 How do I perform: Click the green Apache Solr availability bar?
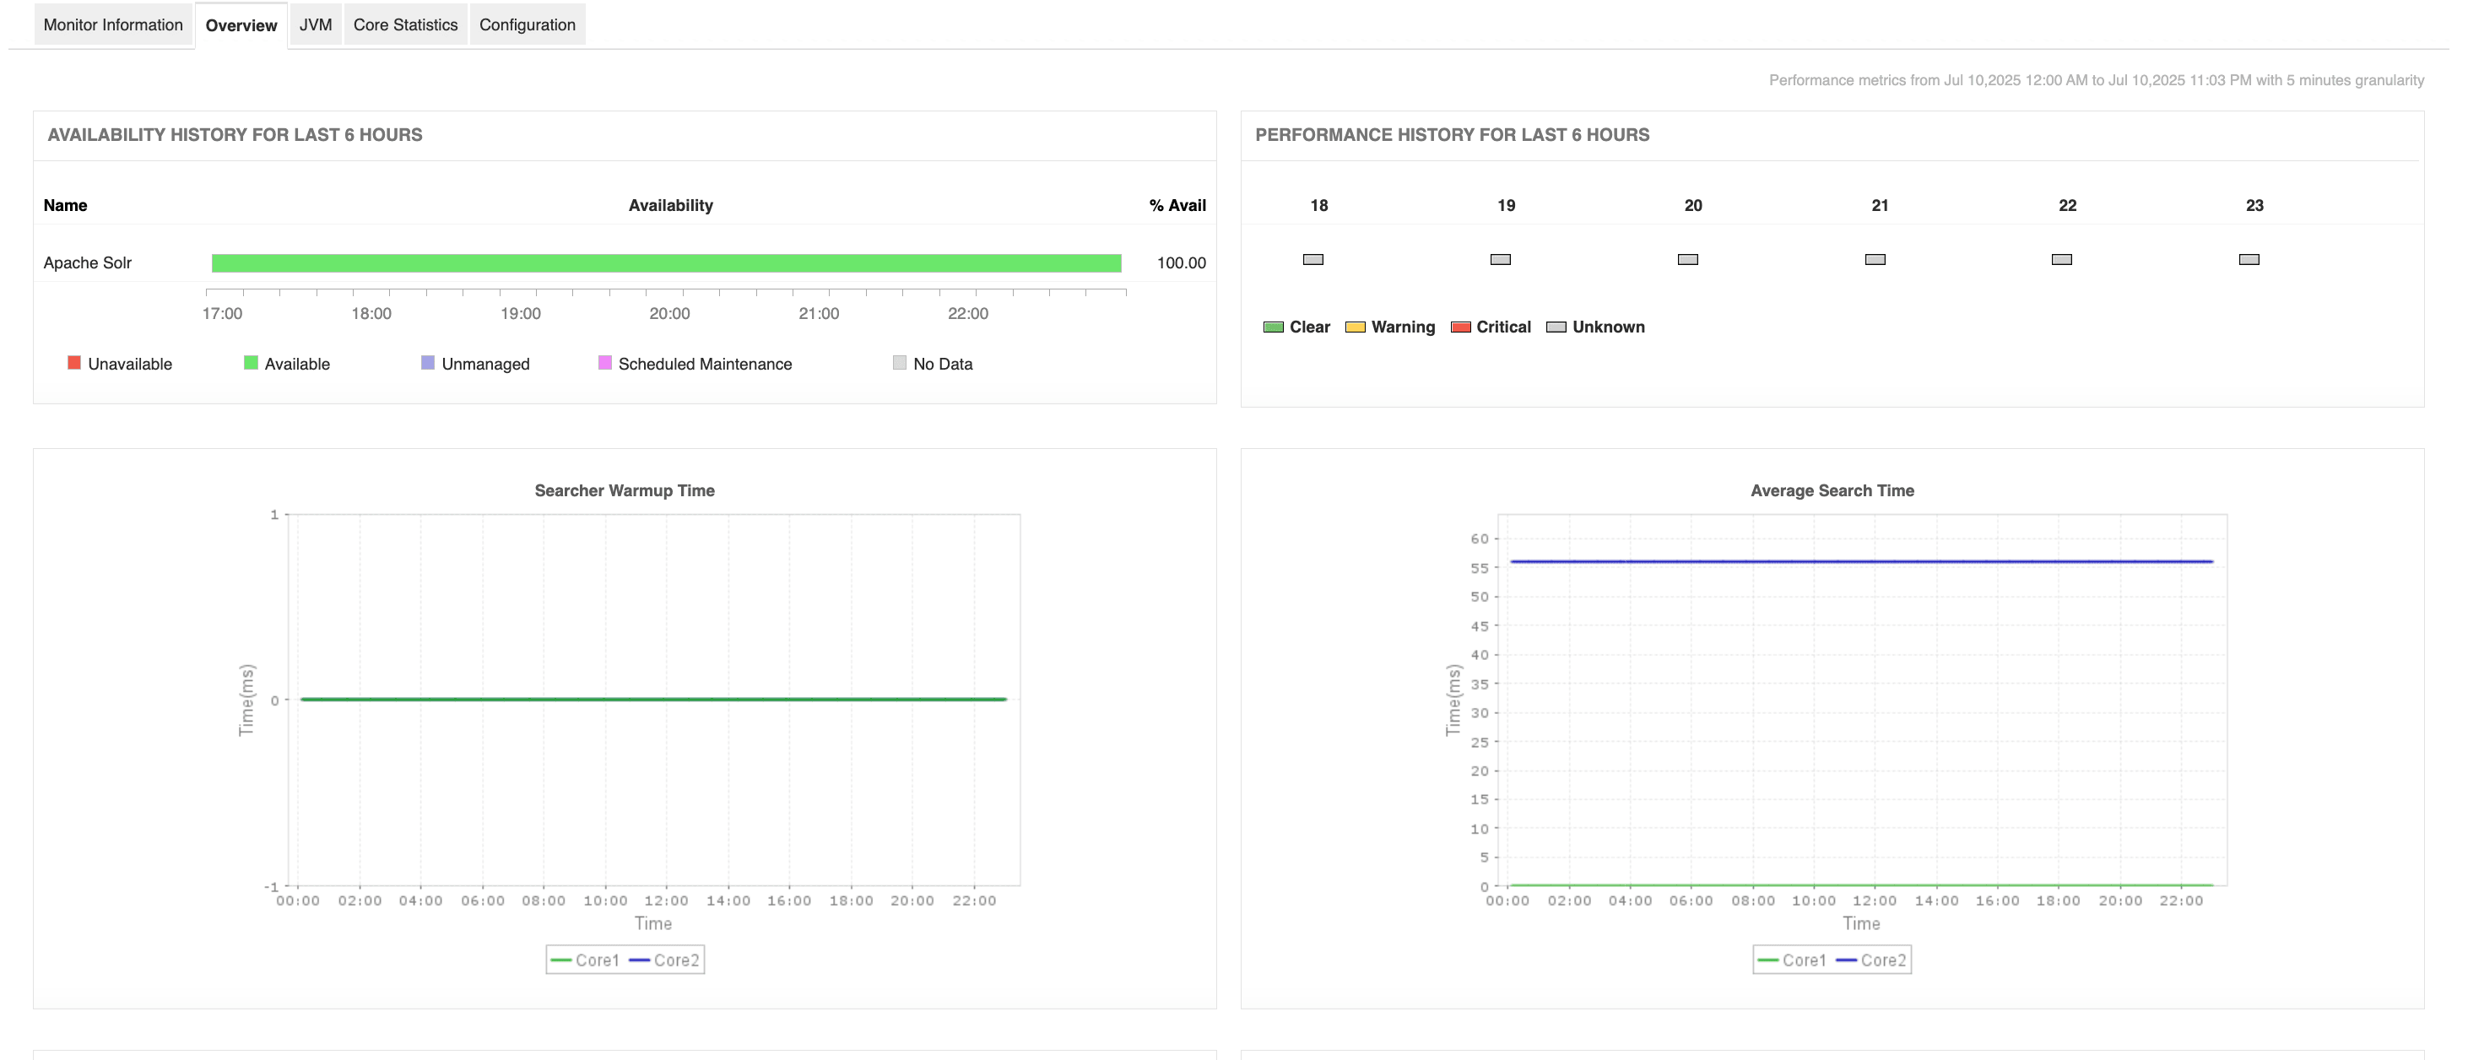click(666, 263)
